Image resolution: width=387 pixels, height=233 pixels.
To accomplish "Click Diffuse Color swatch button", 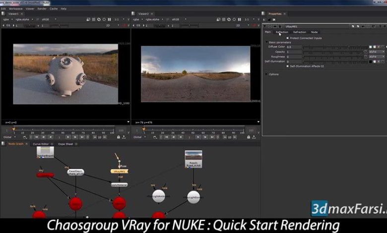I will (370, 47).
